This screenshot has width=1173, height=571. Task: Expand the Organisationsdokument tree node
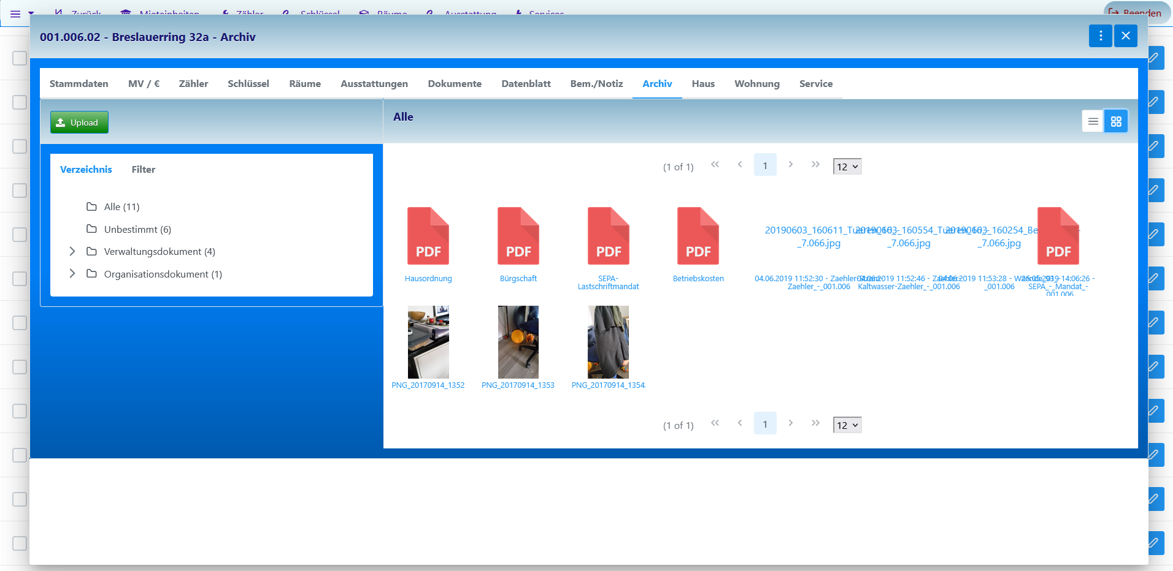[72, 273]
